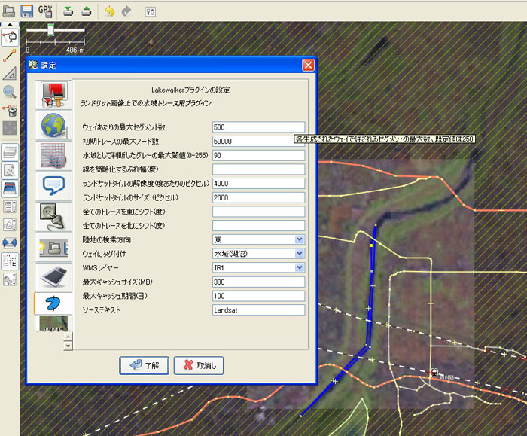
Task: Open the WMS settings tab
Action: click(53, 323)
